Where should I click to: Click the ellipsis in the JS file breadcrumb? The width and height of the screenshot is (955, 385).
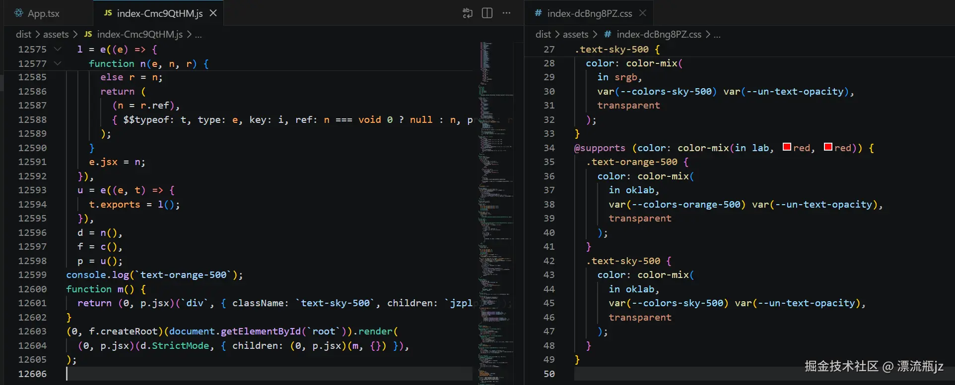click(198, 35)
